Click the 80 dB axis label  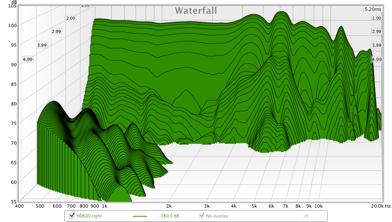13,104
